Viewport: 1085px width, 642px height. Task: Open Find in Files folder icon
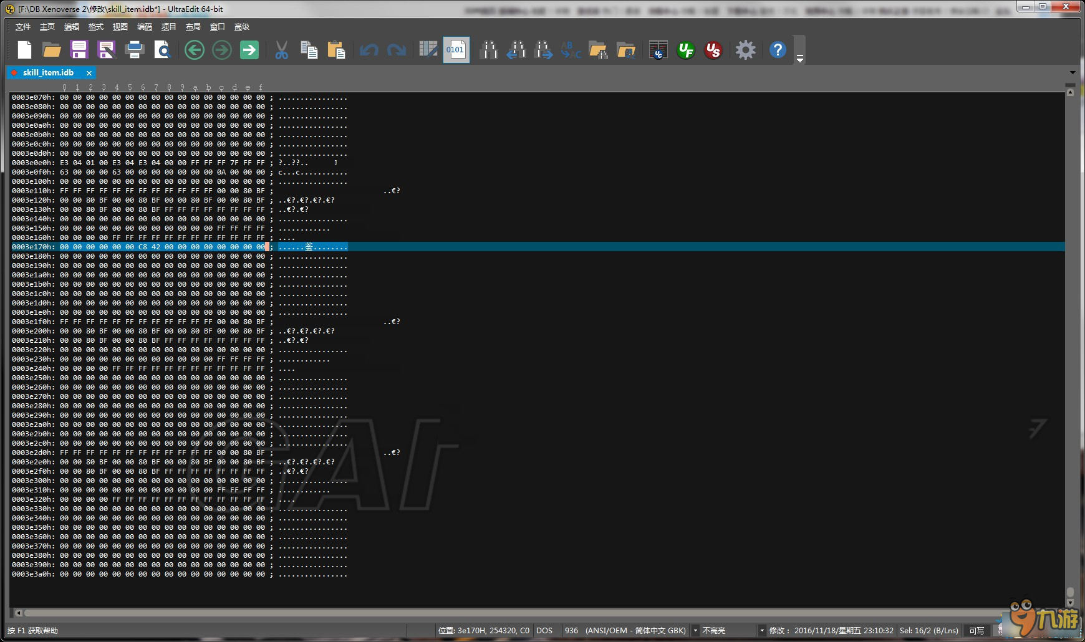(x=598, y=50)
